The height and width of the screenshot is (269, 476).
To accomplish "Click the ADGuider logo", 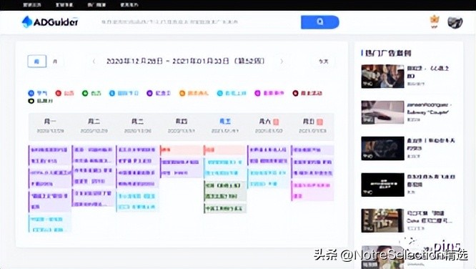I will point(50,22).
